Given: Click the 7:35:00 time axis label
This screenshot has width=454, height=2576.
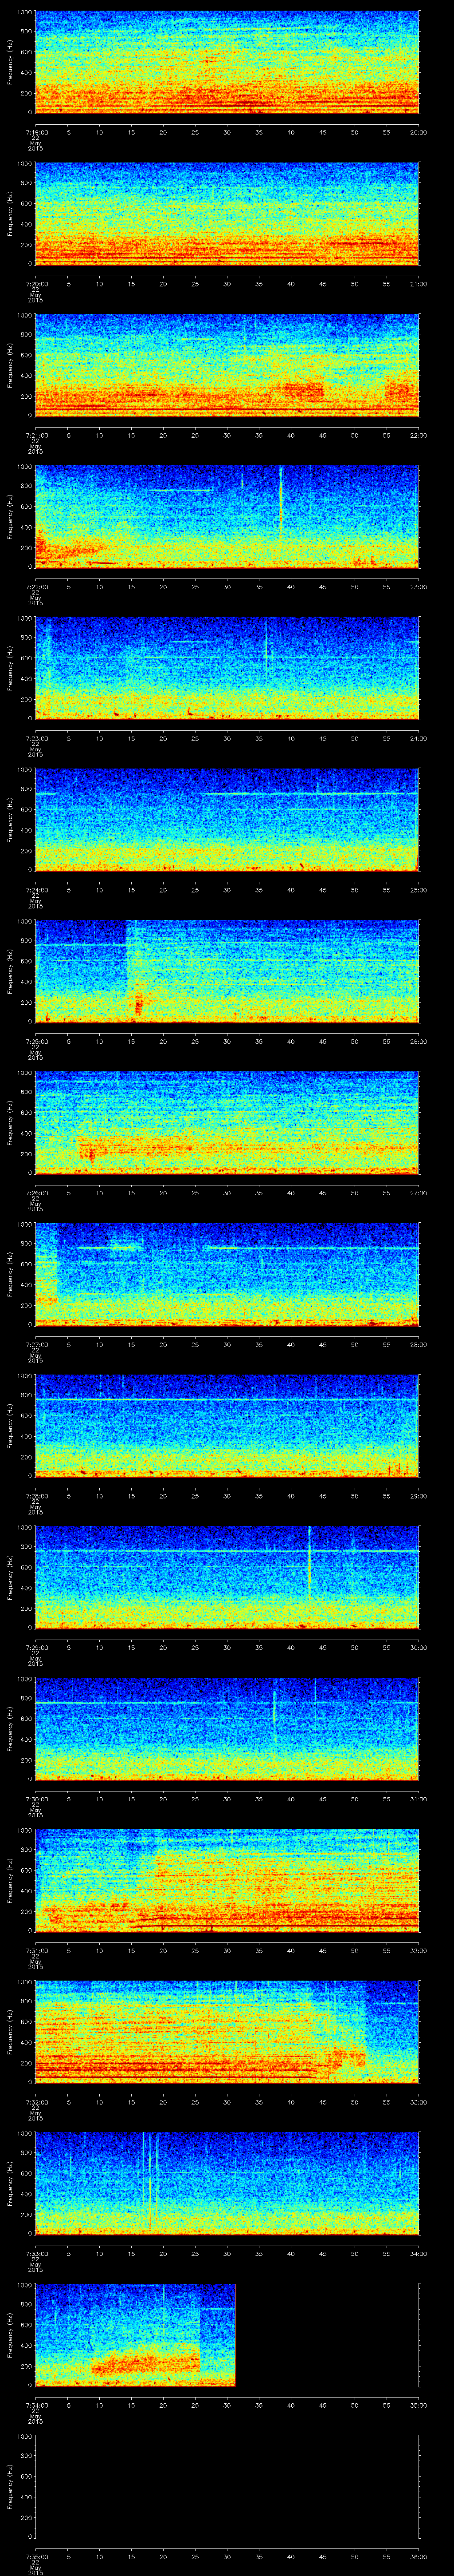Looking at the screenshot, I should [x=36, y=2556].
